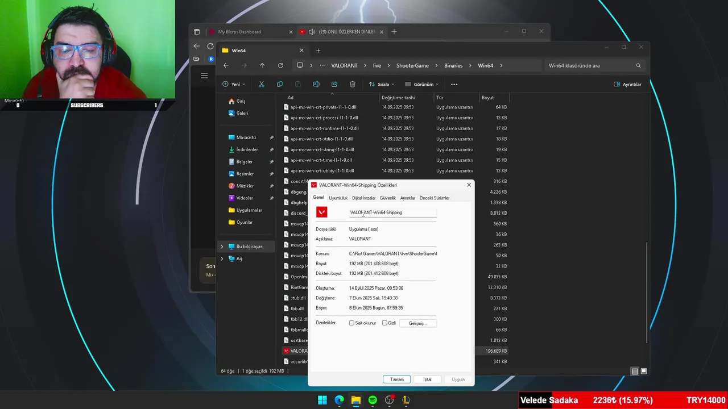Go back with Explorer's back arrow
The height and width of the screenshot is (409, 728).
(226, 65)
